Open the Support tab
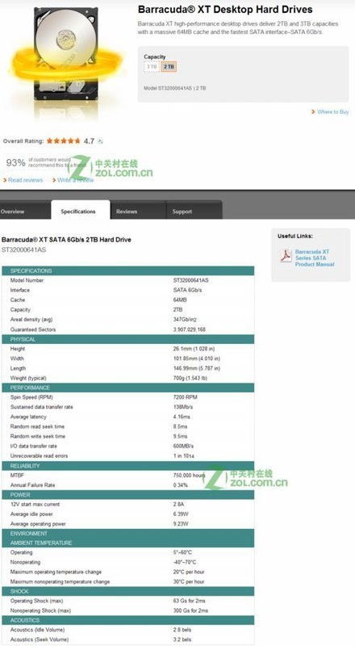Image resolution: width=355 pixels, height=646 pixels. tap(182, 212)
